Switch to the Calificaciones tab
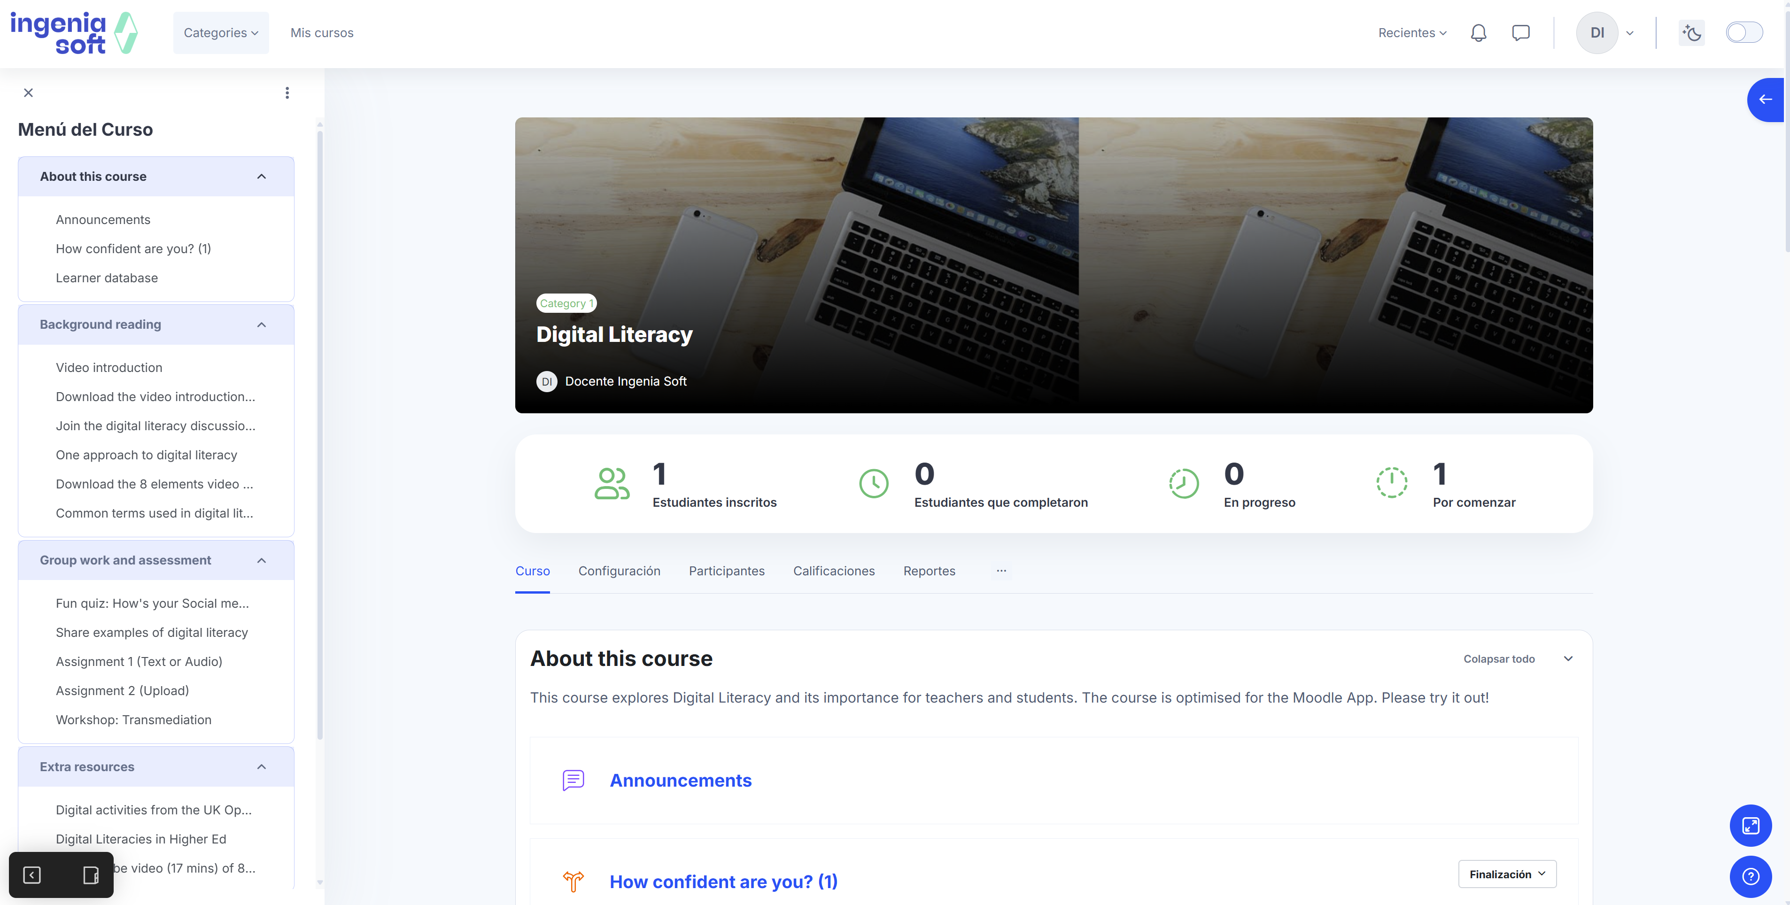The width and height of the screenshot is (1790, 905). tap(833, 571)
